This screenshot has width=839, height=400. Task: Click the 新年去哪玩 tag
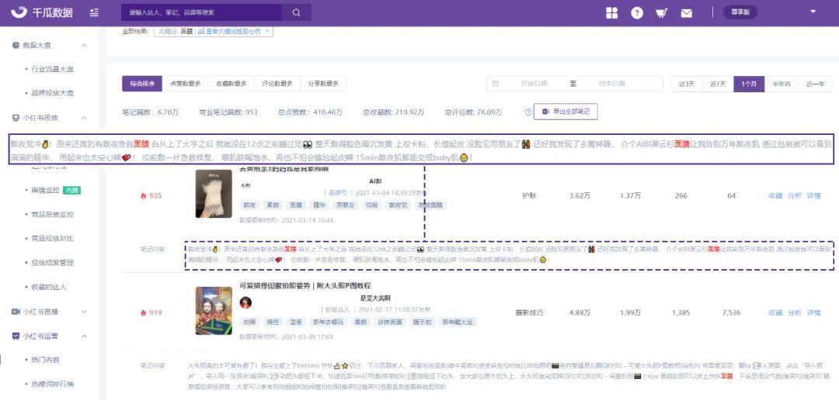[329, 322]
